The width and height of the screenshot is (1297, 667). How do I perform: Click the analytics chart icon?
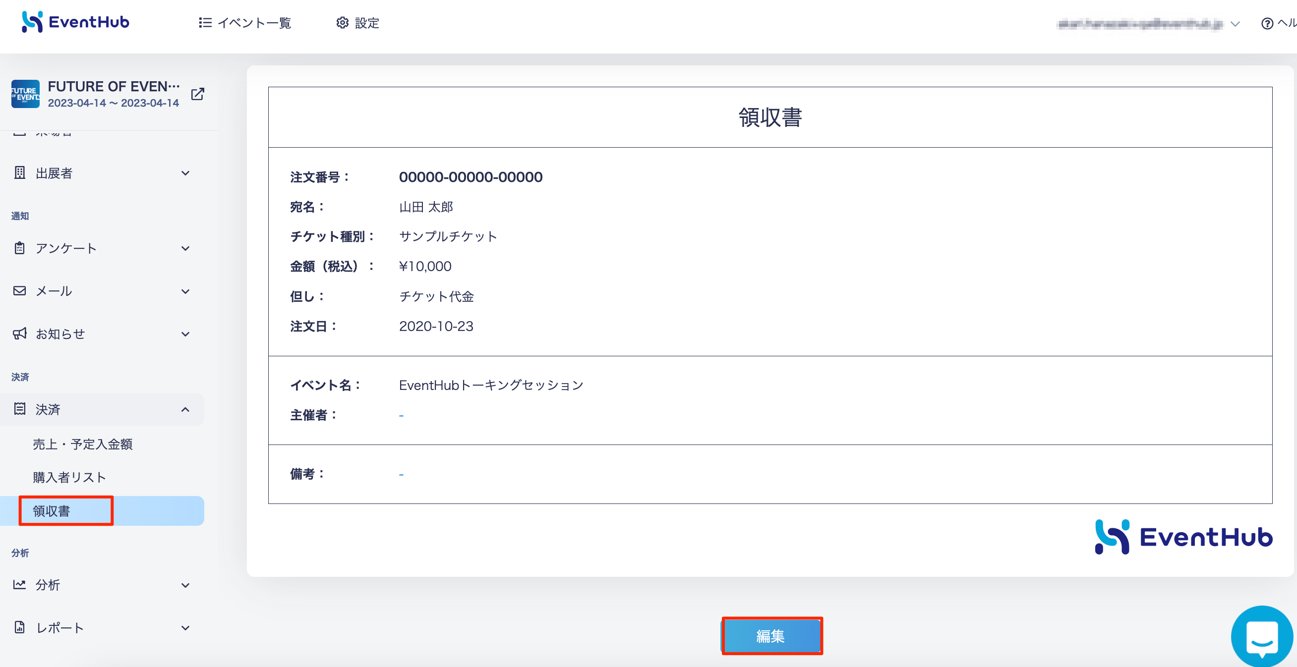20,585
